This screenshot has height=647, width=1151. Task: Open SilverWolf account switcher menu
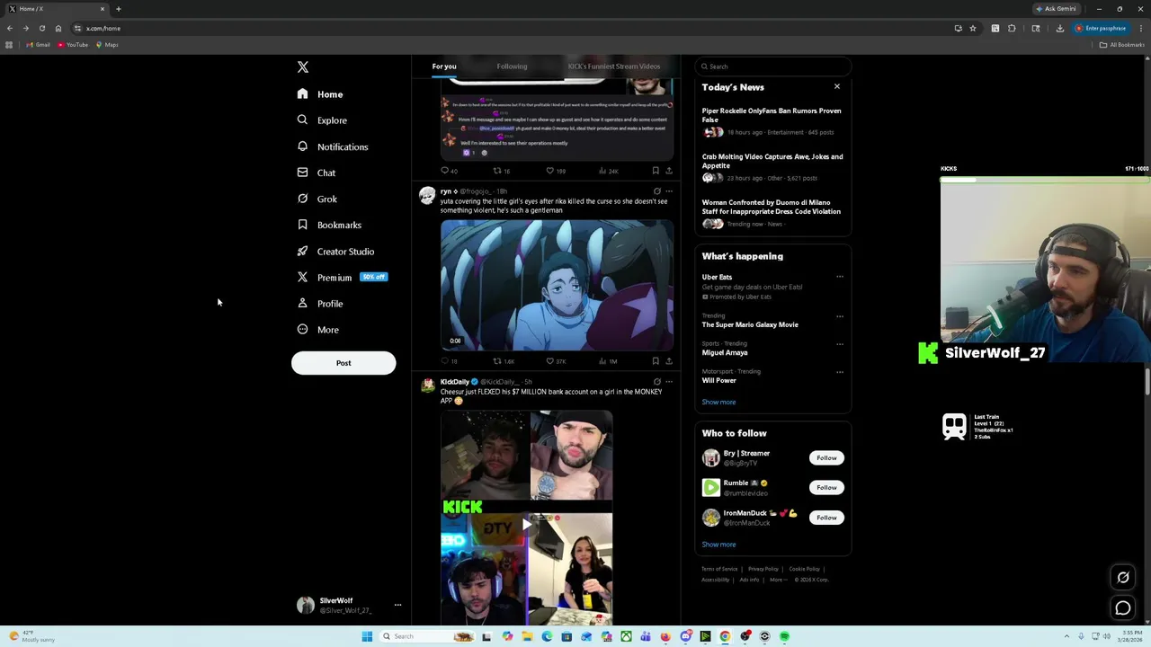pos(349,605)
